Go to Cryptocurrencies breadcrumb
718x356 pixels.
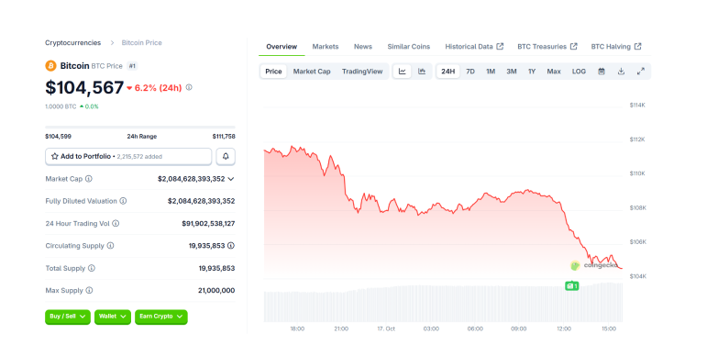pos(72,42)
